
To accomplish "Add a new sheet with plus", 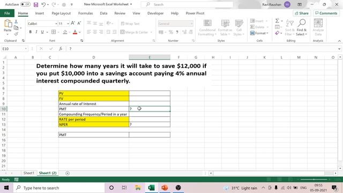I will tap(68, 173).
